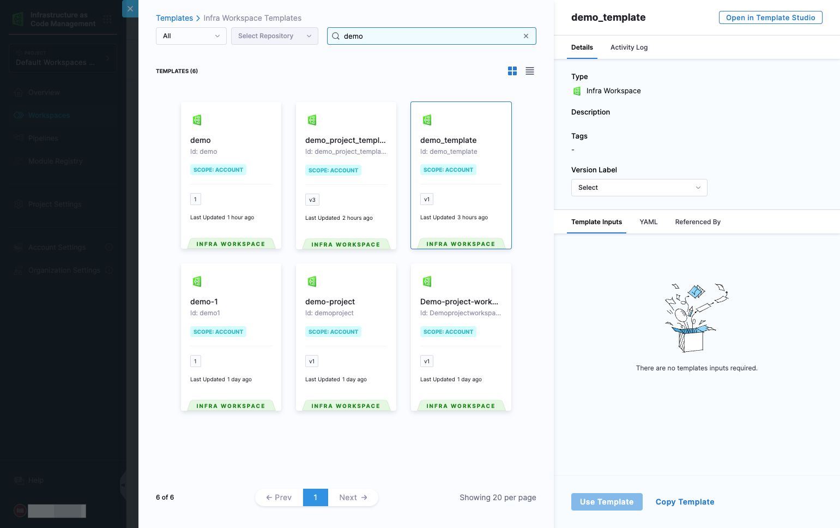The image size is (840, 528).
Task: Click the INFRA WORKSPACE label on demo-1 card
Action: click(x=231, y=406)
